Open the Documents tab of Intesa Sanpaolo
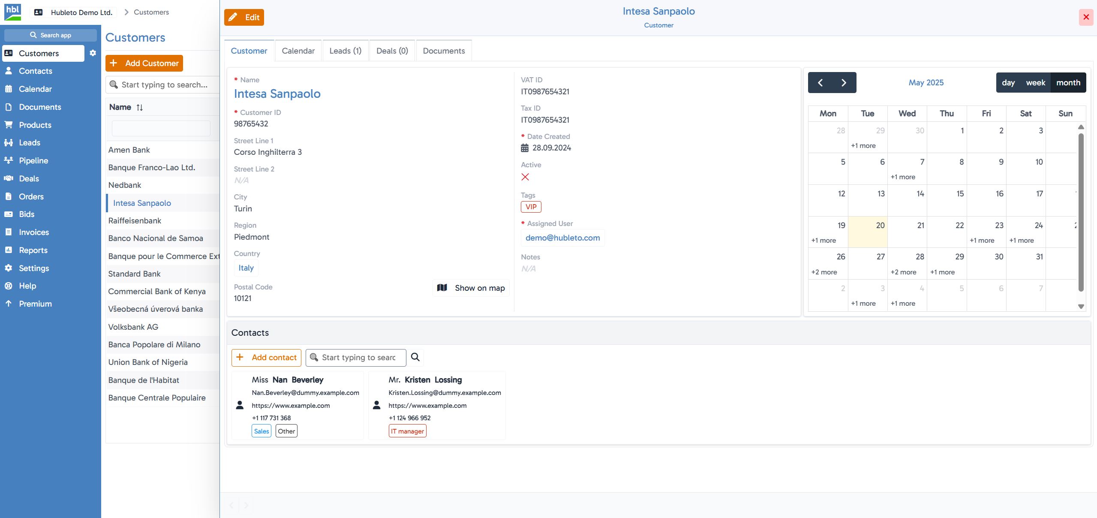The width and height of the screenshot is (1097, 518). coord(443,50)
